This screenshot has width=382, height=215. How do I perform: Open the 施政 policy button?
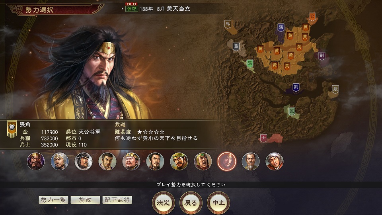[85, 200]
